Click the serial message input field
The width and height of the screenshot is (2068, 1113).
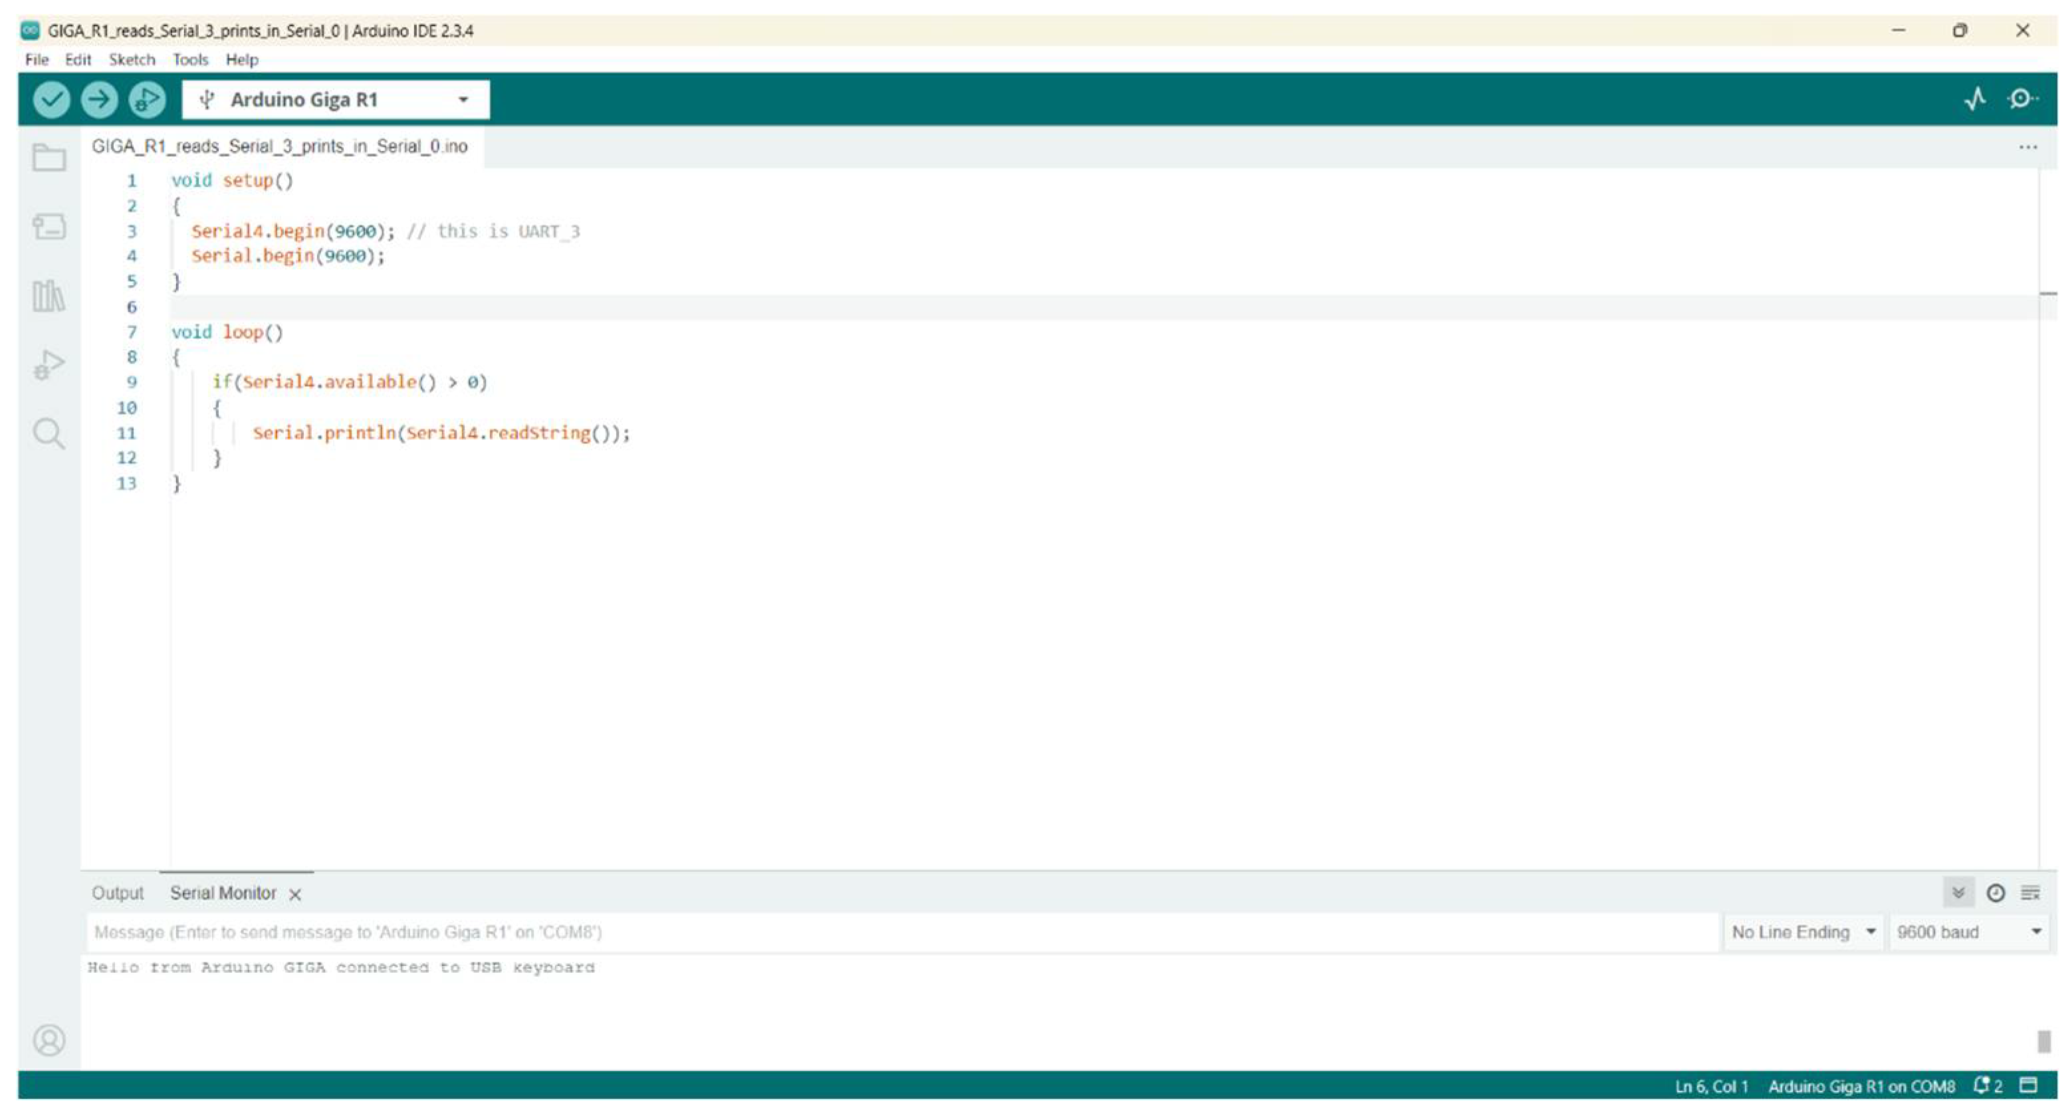point(899,932)
